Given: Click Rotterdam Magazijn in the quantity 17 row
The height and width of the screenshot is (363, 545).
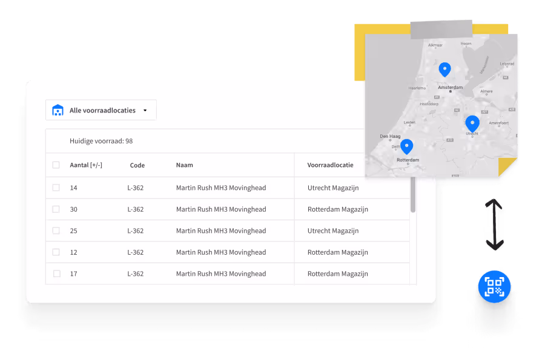Looking at the screenshot, I should [337, 274].
